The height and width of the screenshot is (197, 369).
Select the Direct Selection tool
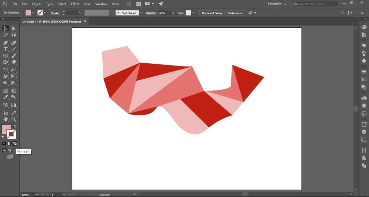14,28
